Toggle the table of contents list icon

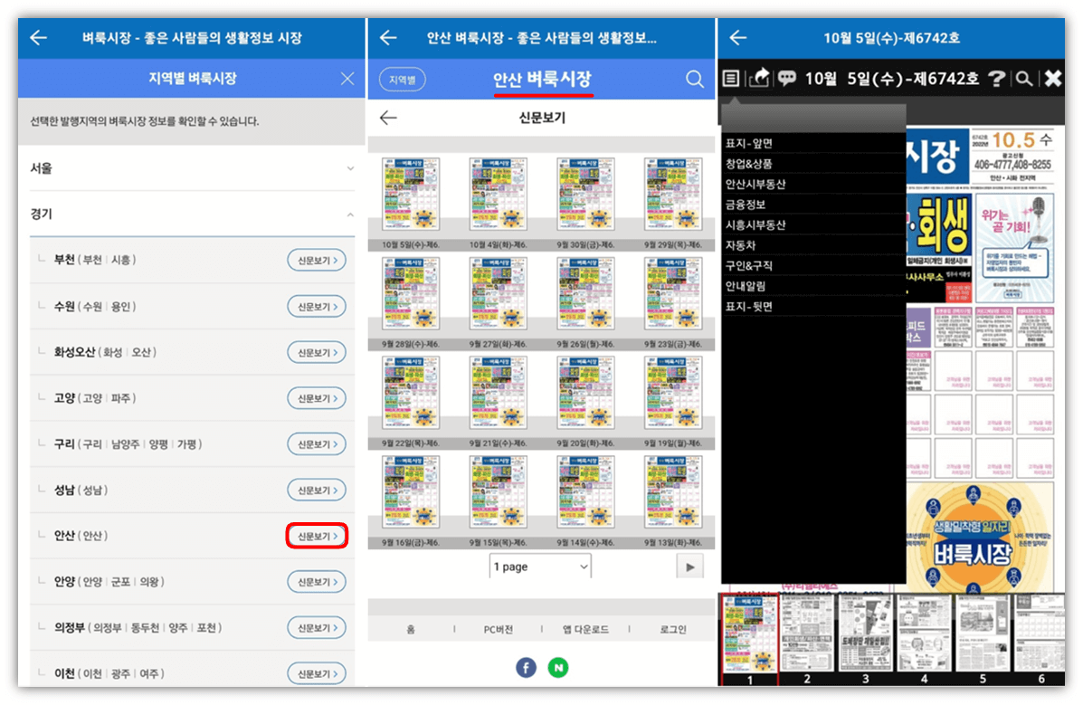pos(731,79)
